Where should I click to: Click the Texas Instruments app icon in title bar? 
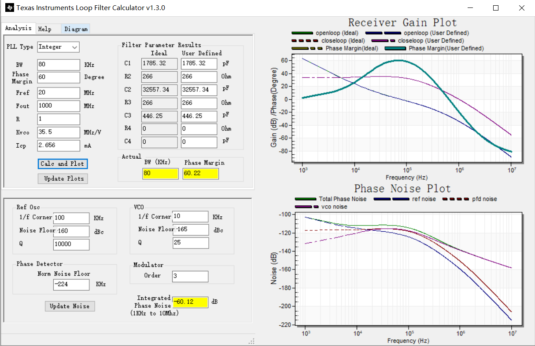click(x=9, y=8)
